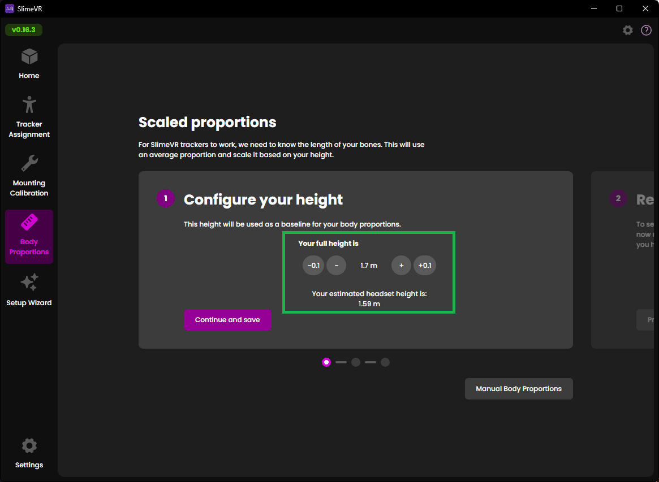The height and width of the screenshot is (482, 659).
Task: Decrease height by 0.1 meters
Action: click(x=313, y=265)
